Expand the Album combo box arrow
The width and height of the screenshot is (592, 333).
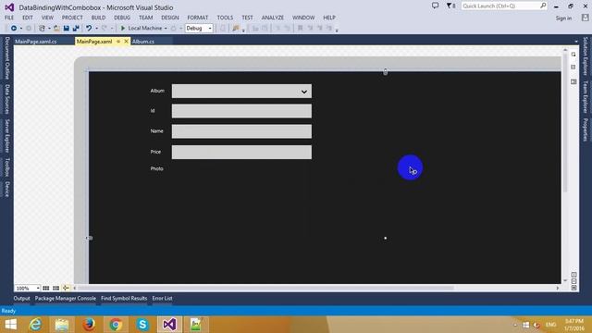[x=304, y=92]
